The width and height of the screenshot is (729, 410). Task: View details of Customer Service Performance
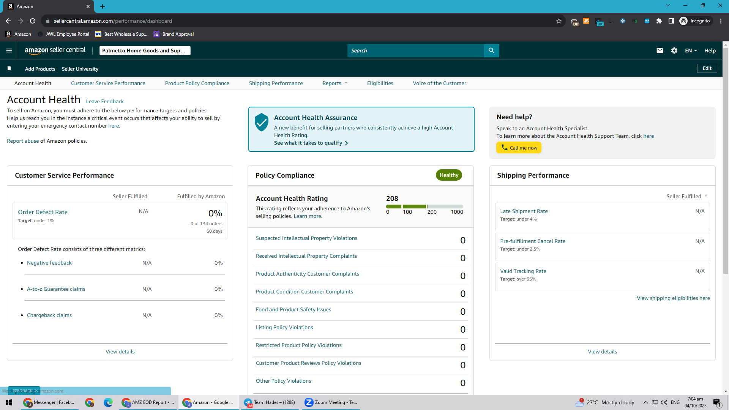(120, 352)
